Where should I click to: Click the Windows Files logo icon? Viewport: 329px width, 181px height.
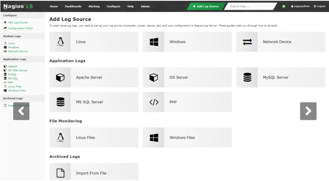tap(154, 137)
